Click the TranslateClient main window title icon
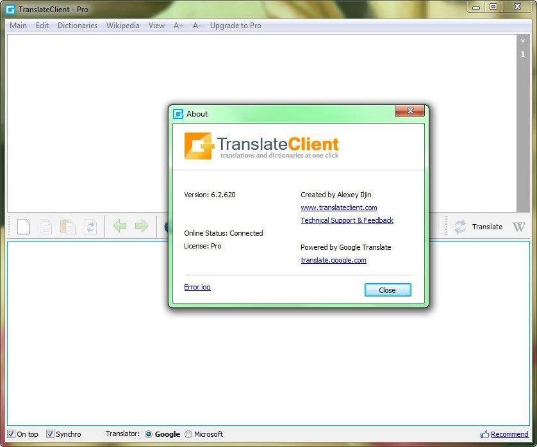Screen dimensions: 537x447 tap(11, 10)
